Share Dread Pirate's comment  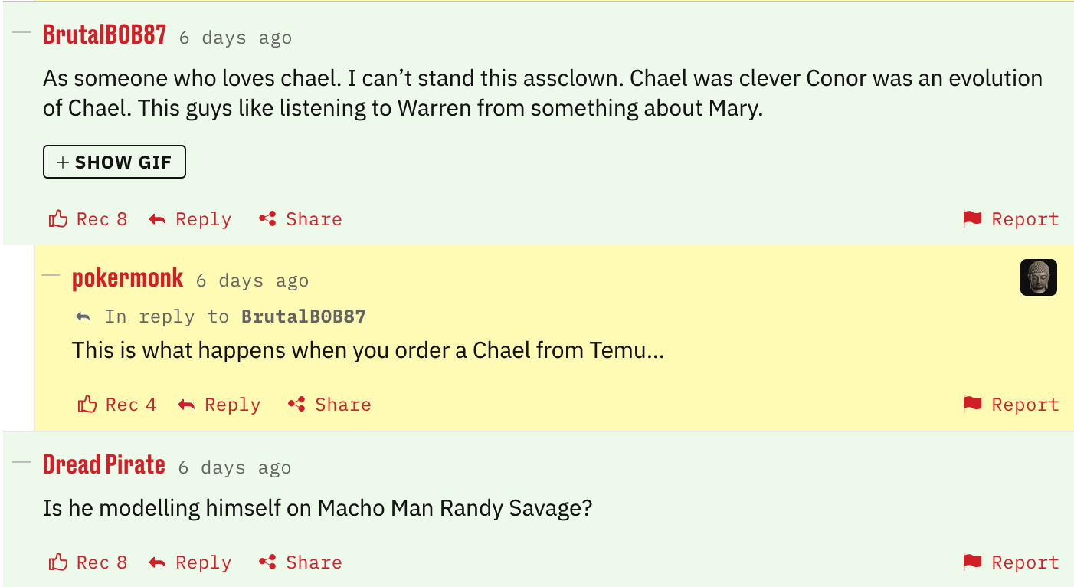click(x=300, y=562)
